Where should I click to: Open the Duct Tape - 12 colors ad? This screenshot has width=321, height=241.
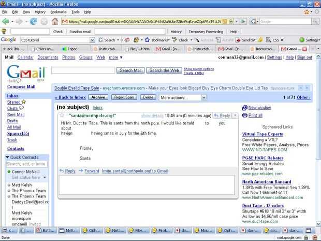tap(263, 206)
